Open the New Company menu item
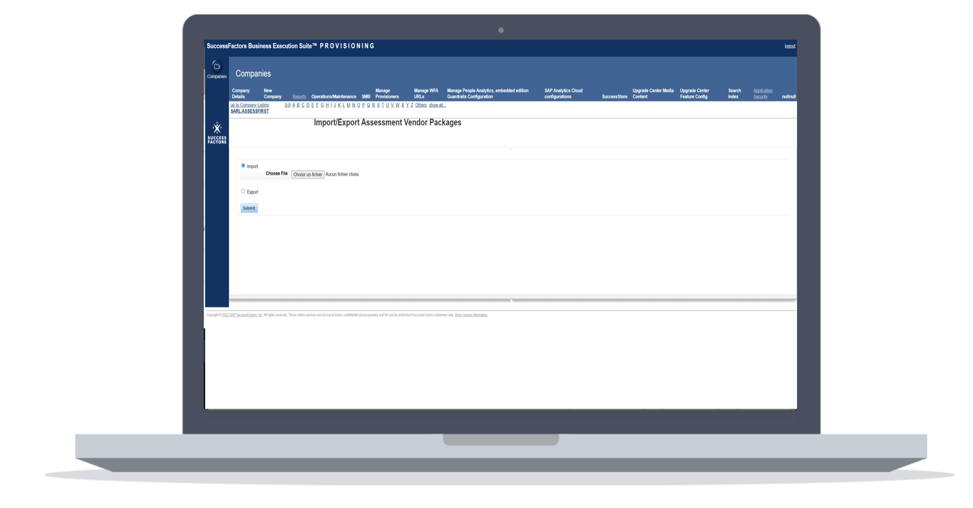This screenshot has height=508, width=973. pos(272,94)
